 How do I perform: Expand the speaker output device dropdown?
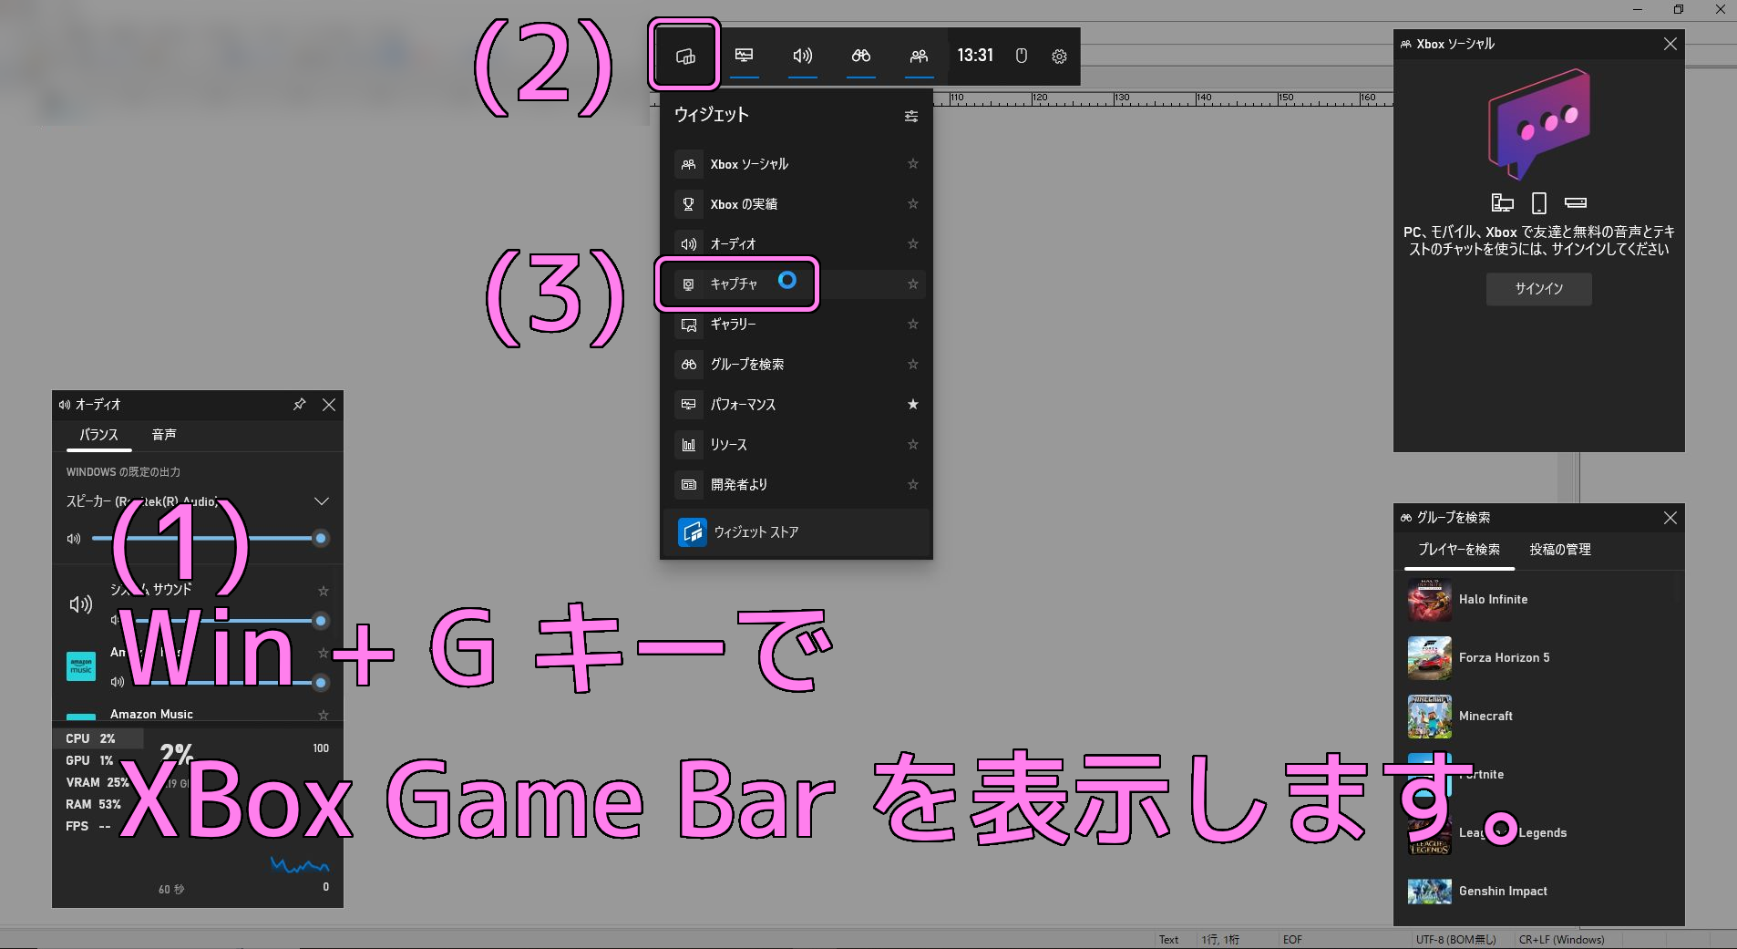[x=321, y=501]
